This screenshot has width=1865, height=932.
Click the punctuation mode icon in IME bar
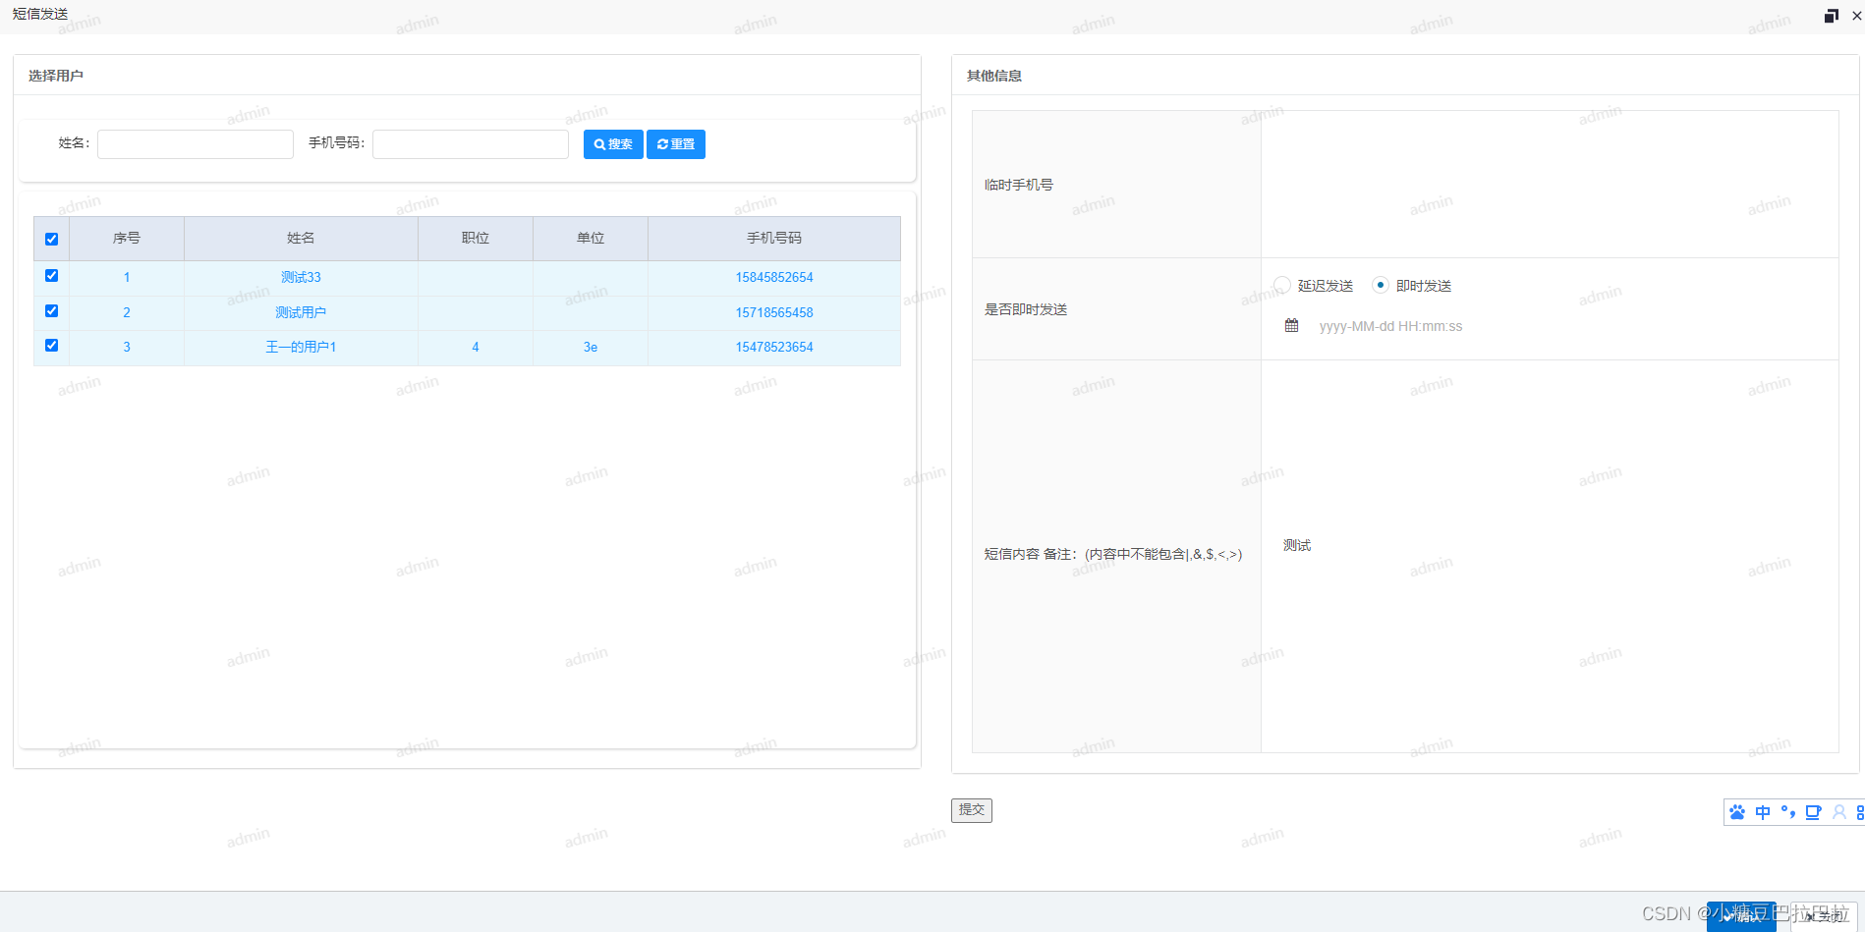pos(1788,812)
